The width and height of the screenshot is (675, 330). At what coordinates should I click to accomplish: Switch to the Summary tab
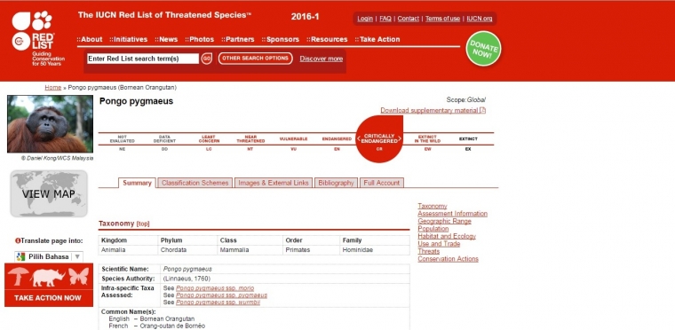[137, 183]
